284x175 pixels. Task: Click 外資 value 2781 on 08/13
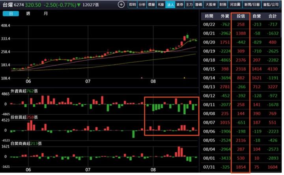tap(225, 87)
